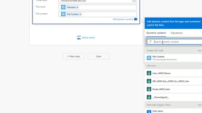202x113 pixels.
Task: Select QR_x0020_Key_x0020_for_x0020_User value
Action: point(173,81)
